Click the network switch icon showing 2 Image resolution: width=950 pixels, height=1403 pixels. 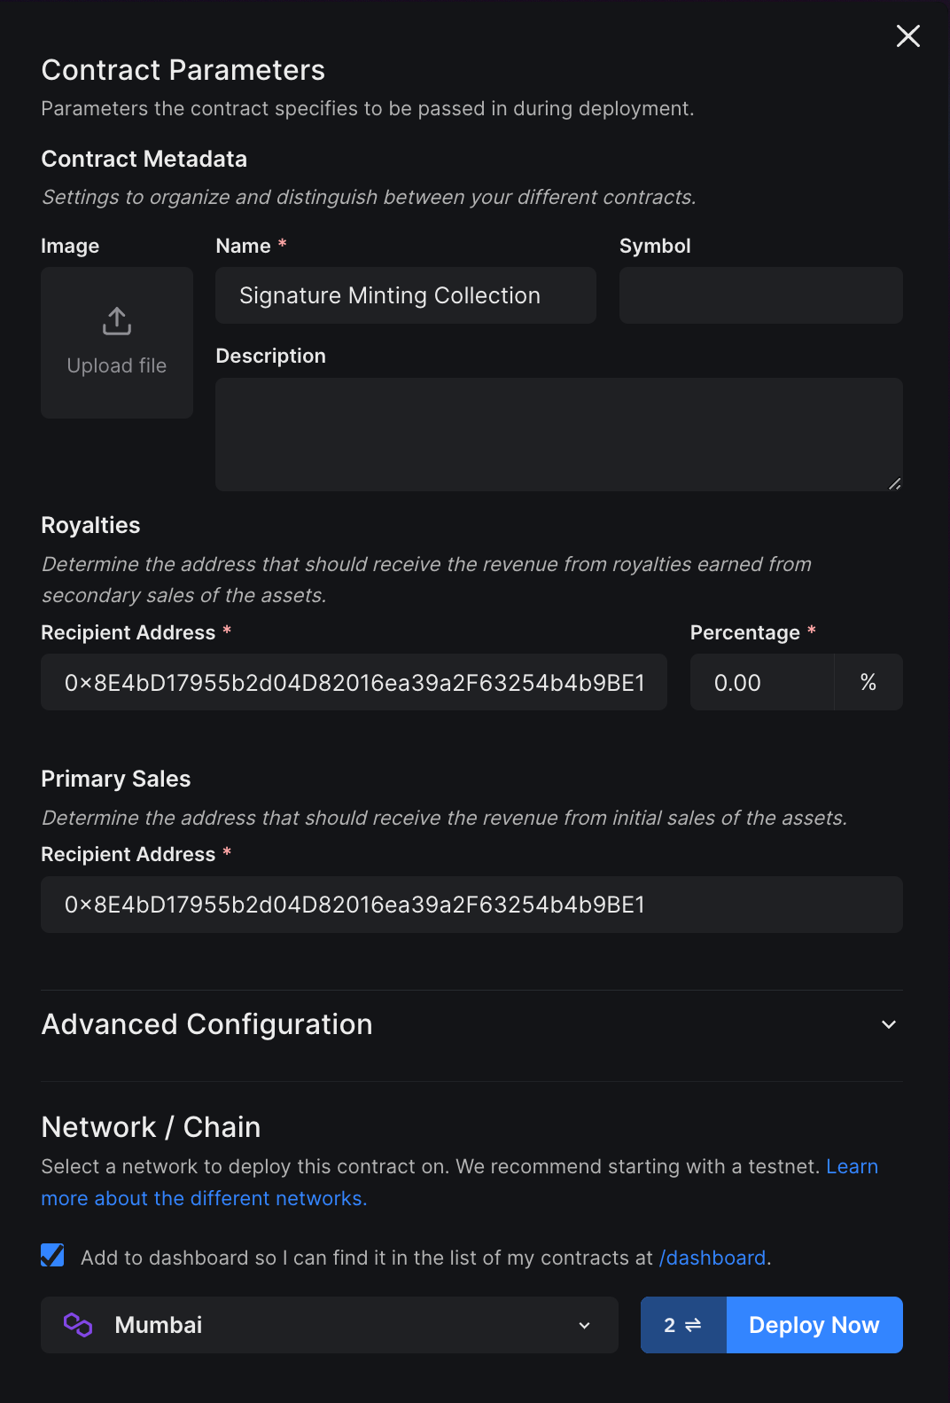pos(682,1325)
